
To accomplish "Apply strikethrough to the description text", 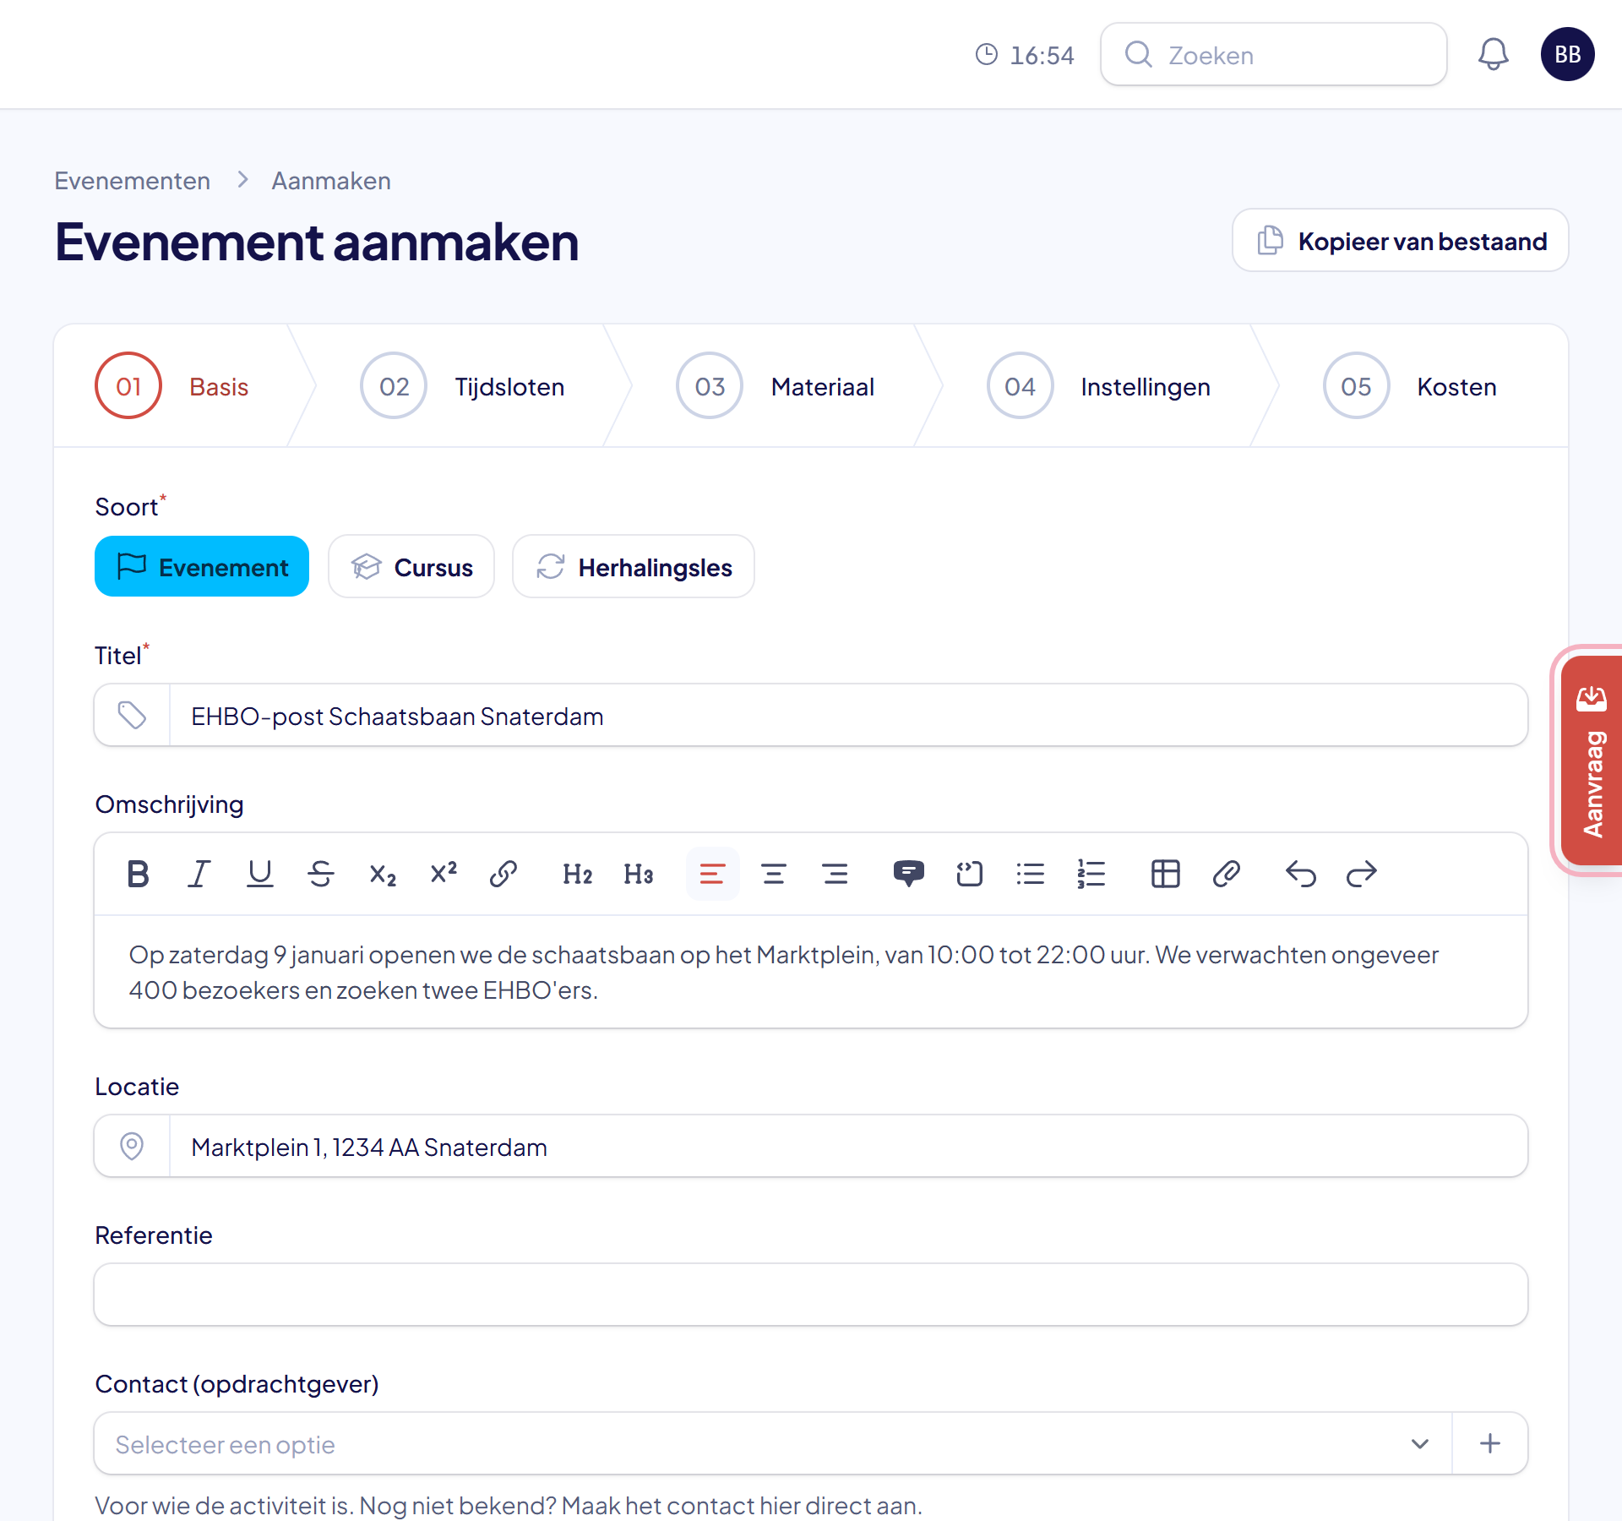I will 321,874.
